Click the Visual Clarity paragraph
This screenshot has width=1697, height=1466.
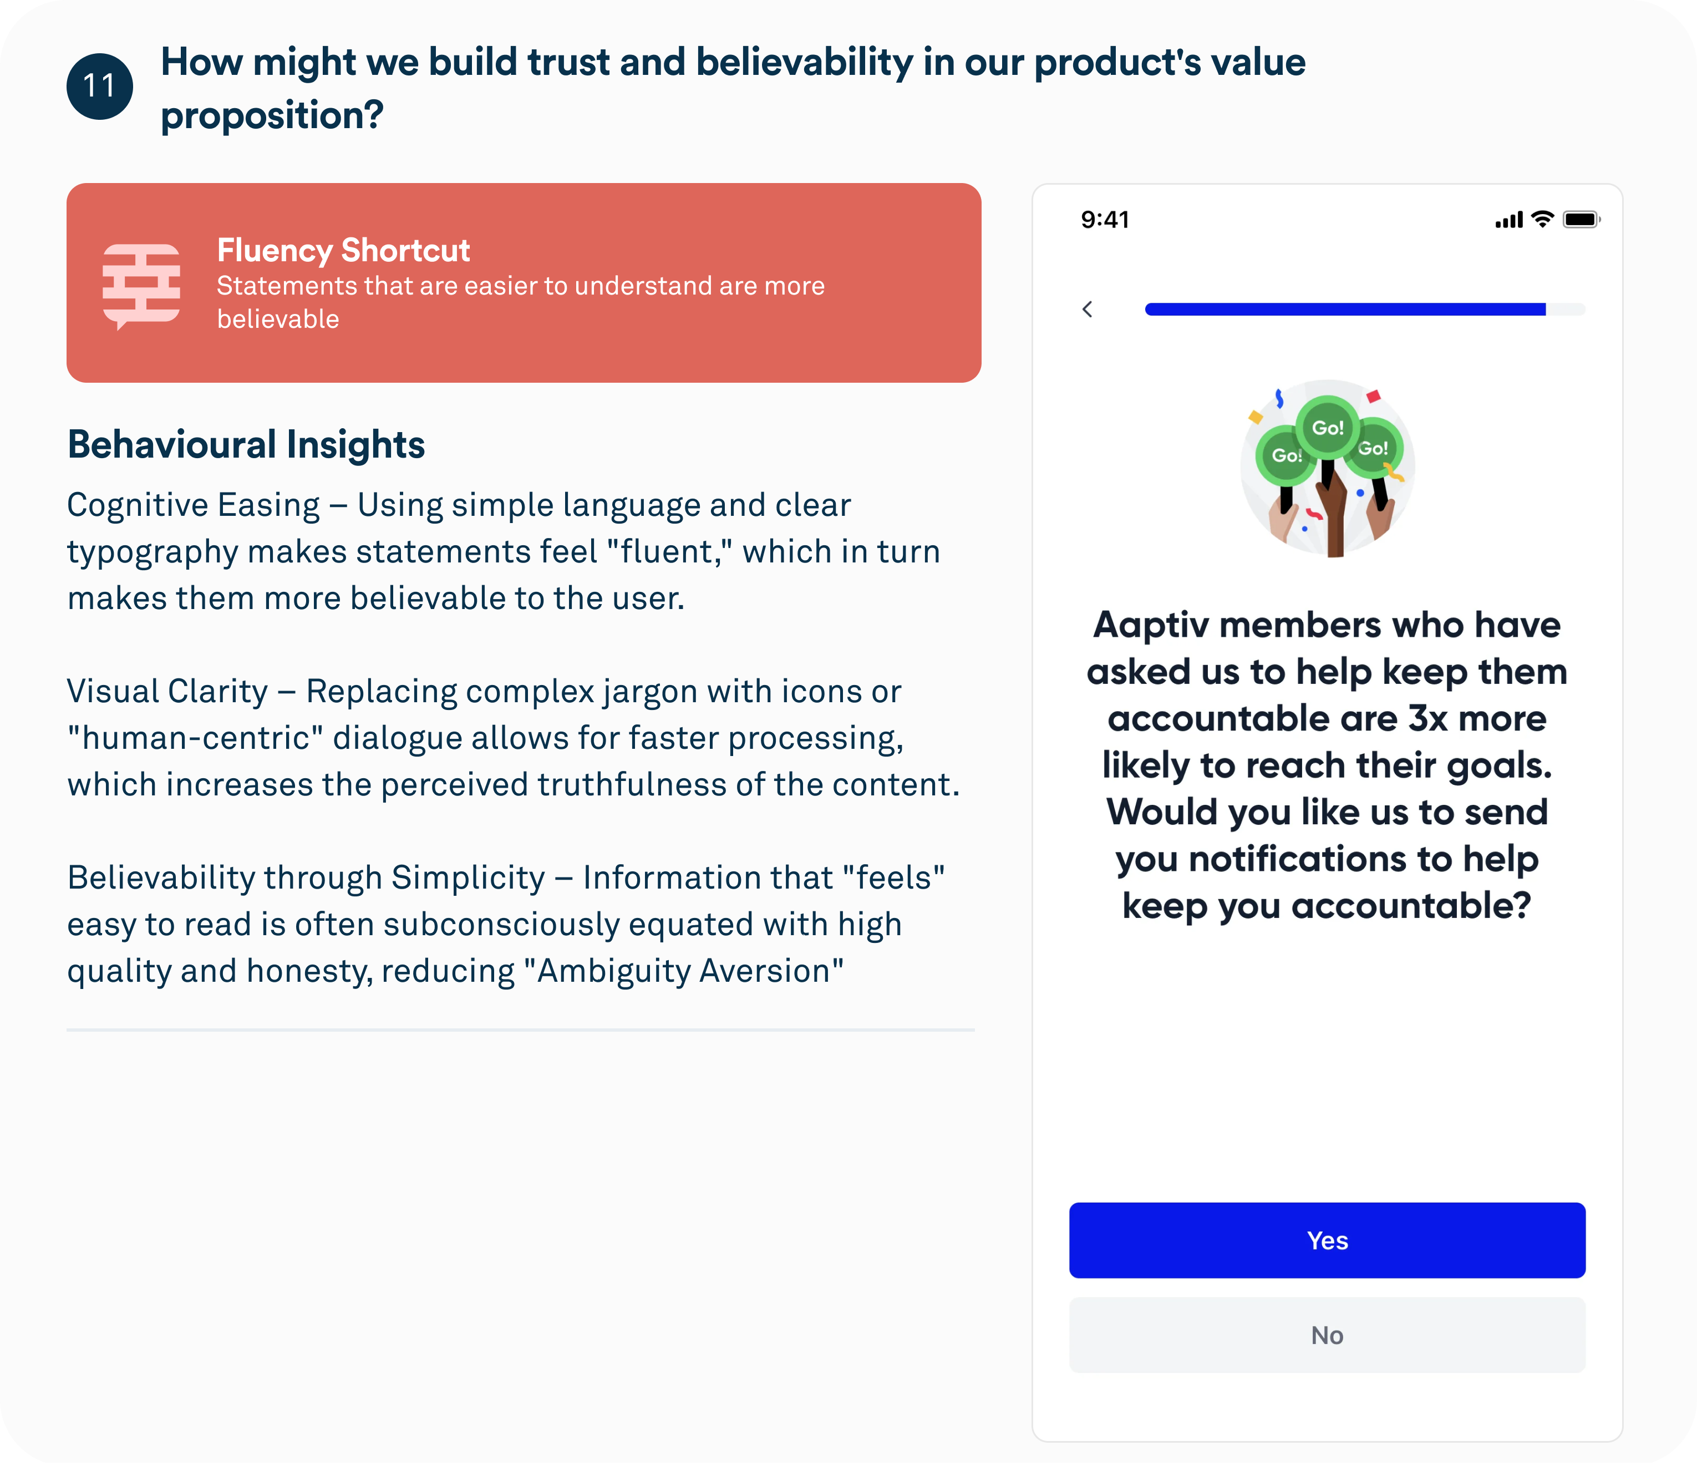[512, 737]
